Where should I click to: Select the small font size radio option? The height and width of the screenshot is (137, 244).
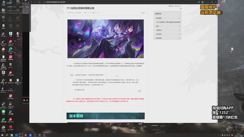point(98,13)
